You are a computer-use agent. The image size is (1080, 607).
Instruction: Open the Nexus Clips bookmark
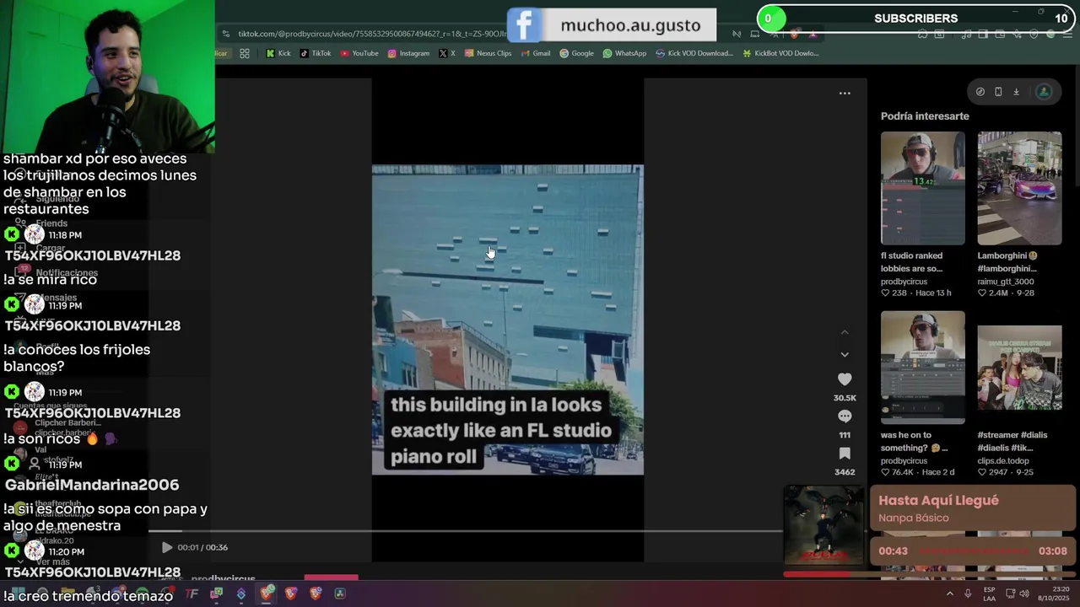click(x=488, y=53)
